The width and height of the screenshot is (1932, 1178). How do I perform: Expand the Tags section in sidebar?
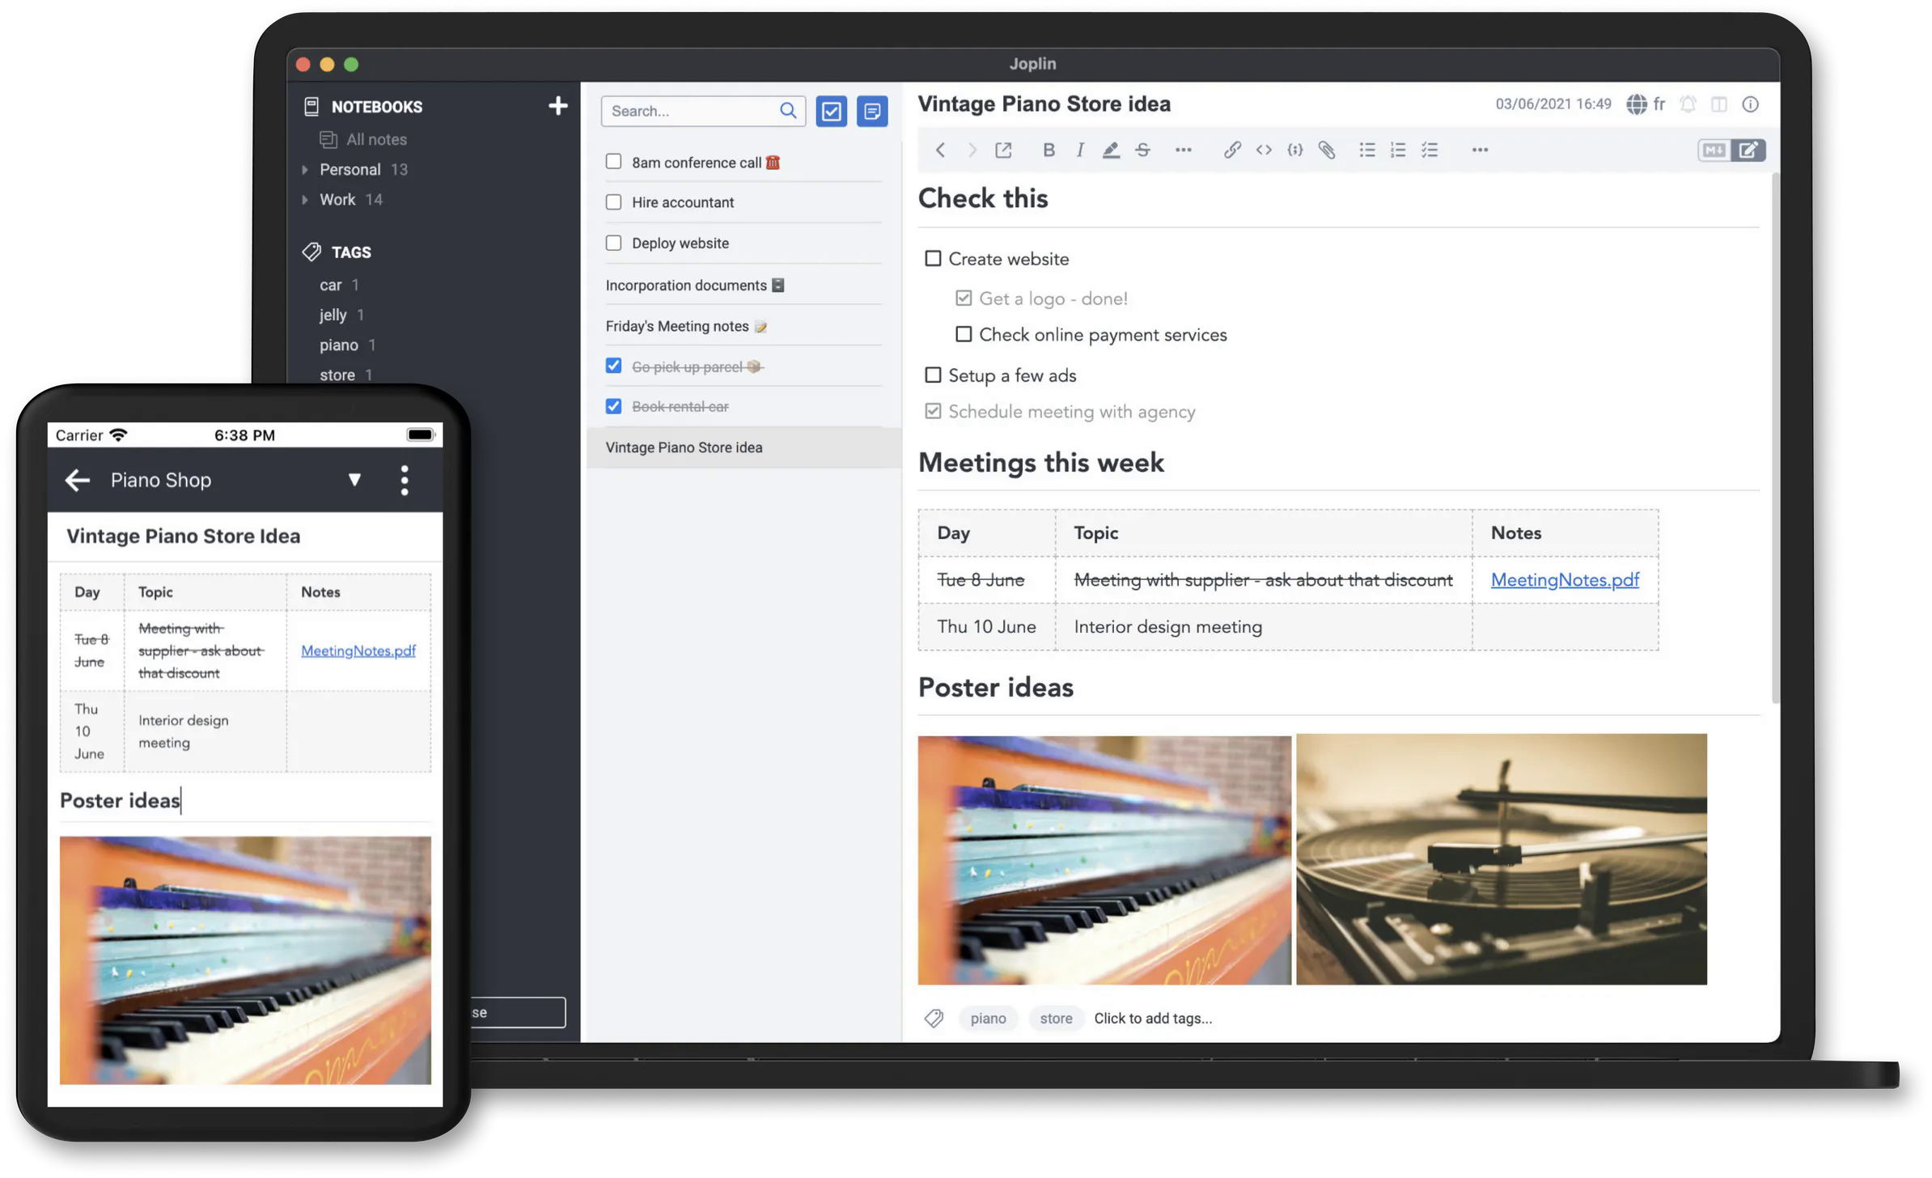point(350,251)
